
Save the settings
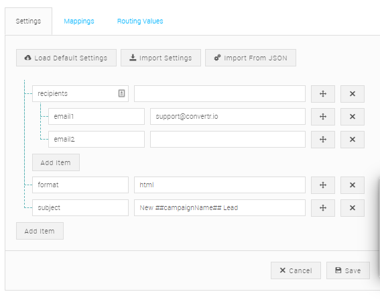tap(348, 270)
